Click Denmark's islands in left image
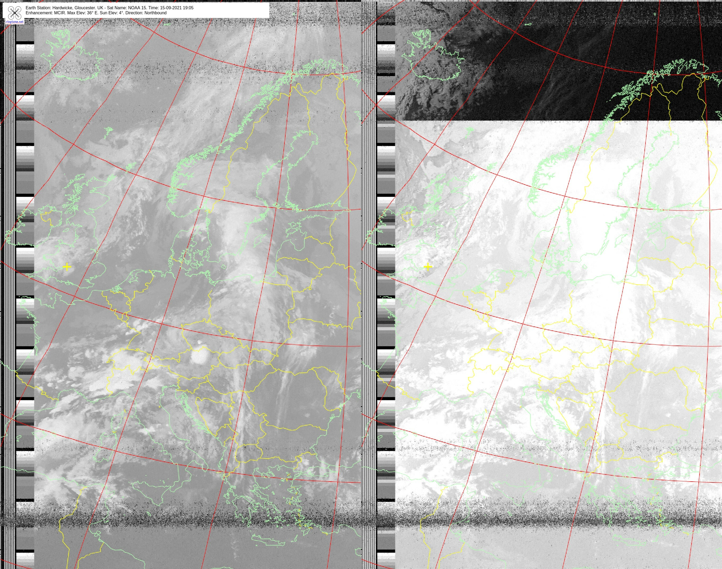The height and width of the screenshot is (569, 722). [192, 258]
